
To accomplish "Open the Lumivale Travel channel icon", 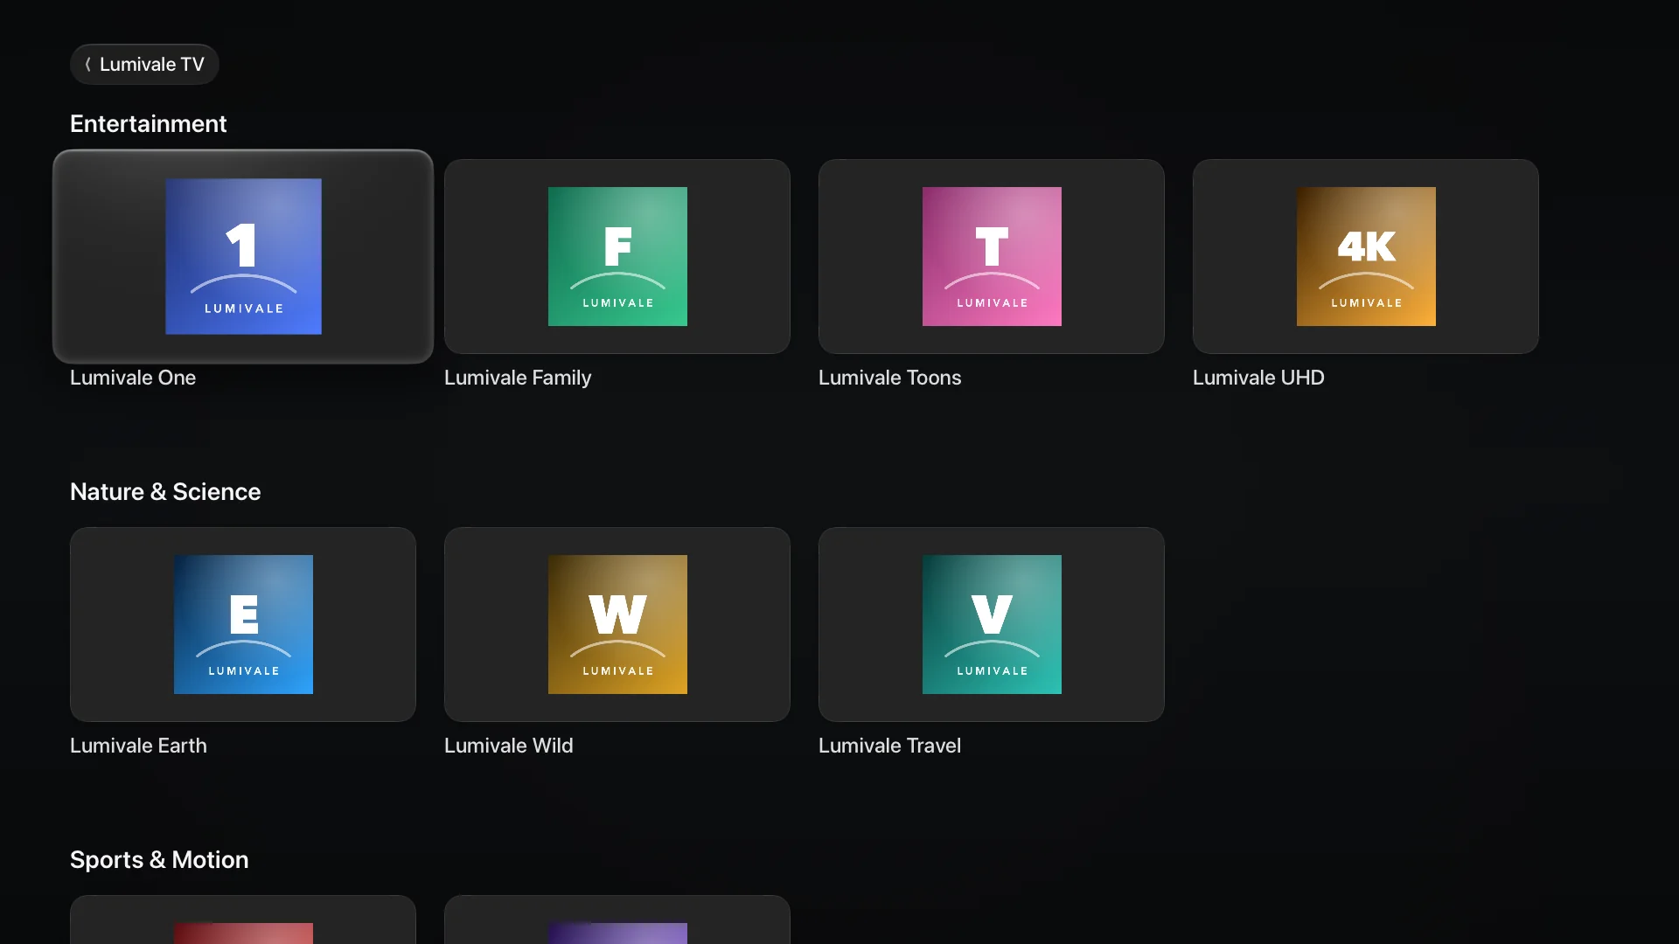I will point(992,624).
